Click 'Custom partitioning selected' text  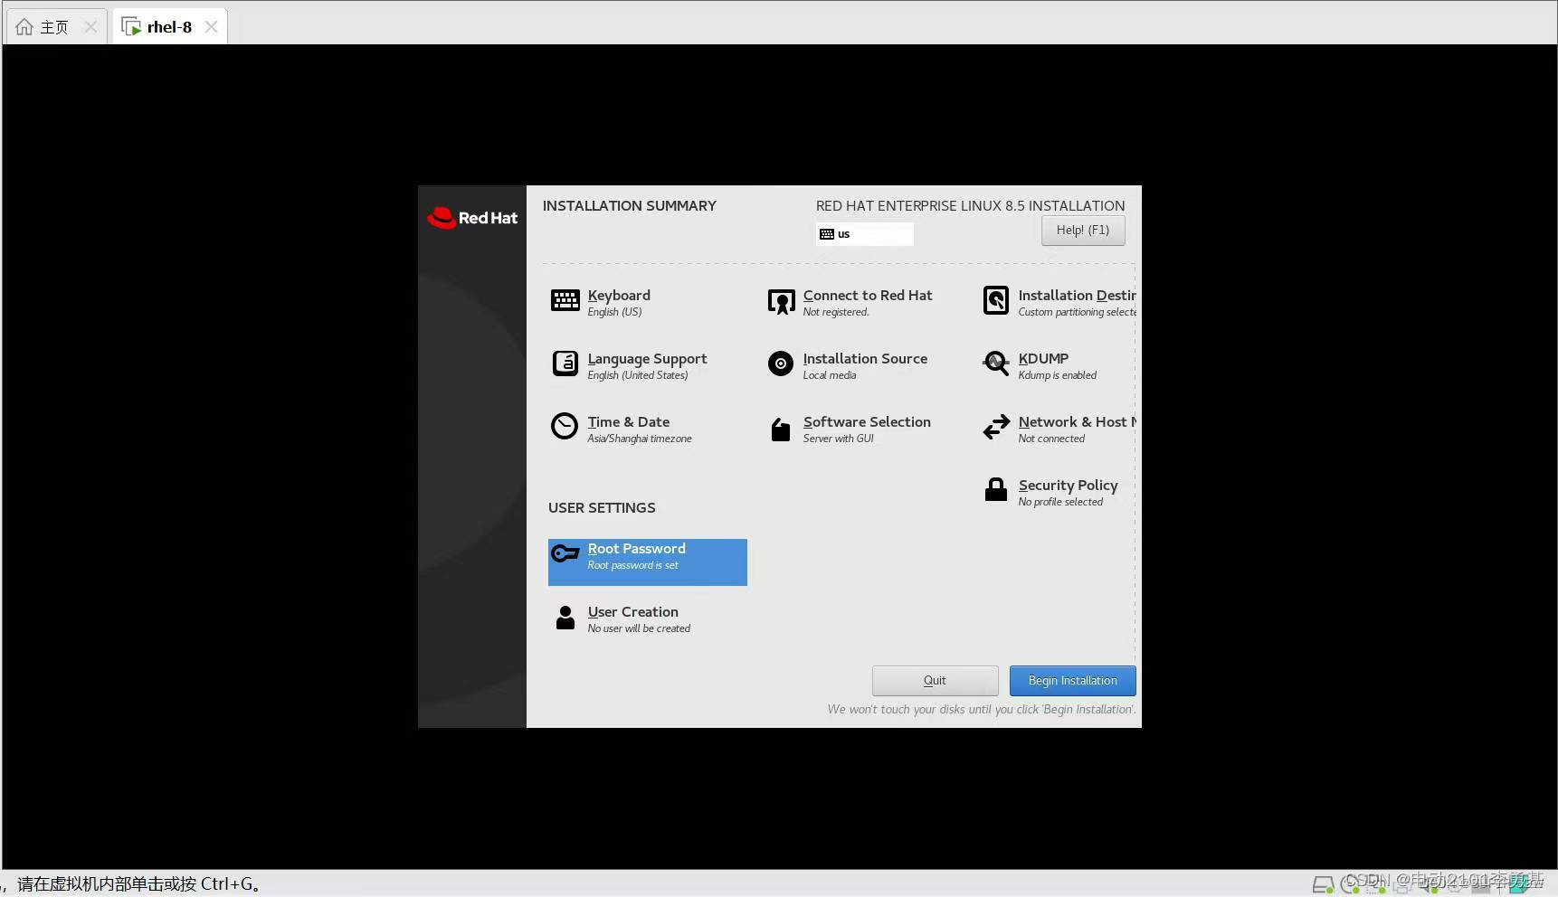1077,312
